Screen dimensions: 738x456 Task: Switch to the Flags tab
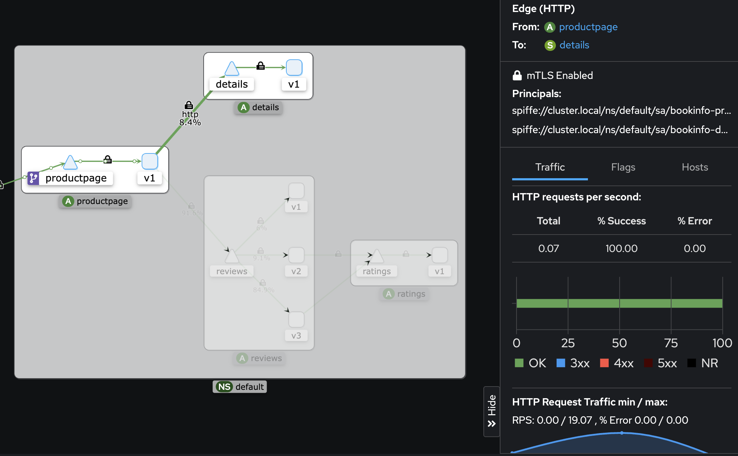point(623,167)
